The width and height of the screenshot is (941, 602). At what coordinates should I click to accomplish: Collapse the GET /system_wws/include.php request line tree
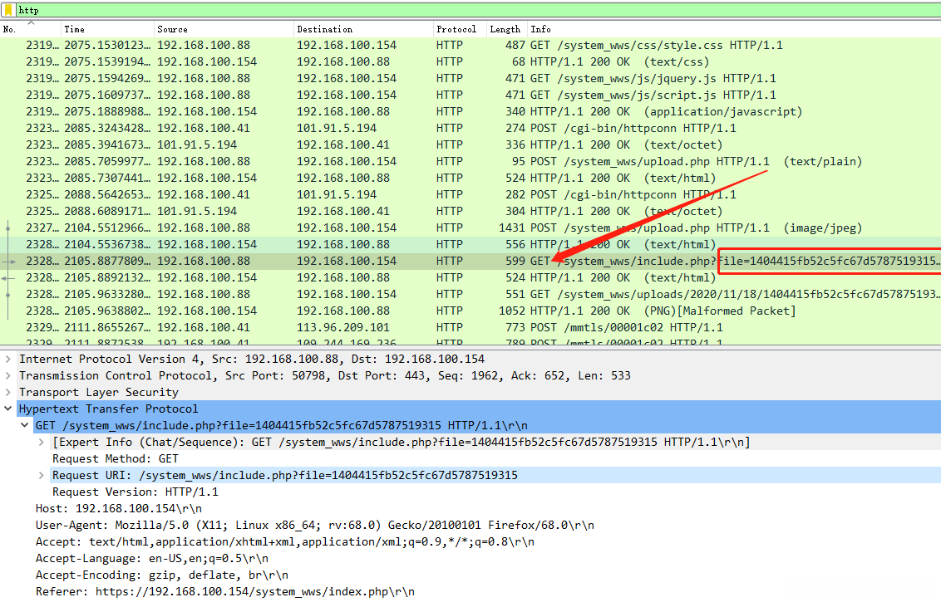click(25, 426)
